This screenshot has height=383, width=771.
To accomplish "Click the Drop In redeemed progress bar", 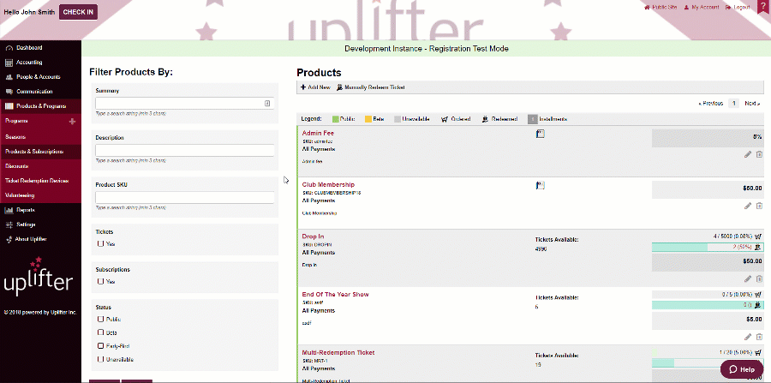I will [x=708, y=247].
